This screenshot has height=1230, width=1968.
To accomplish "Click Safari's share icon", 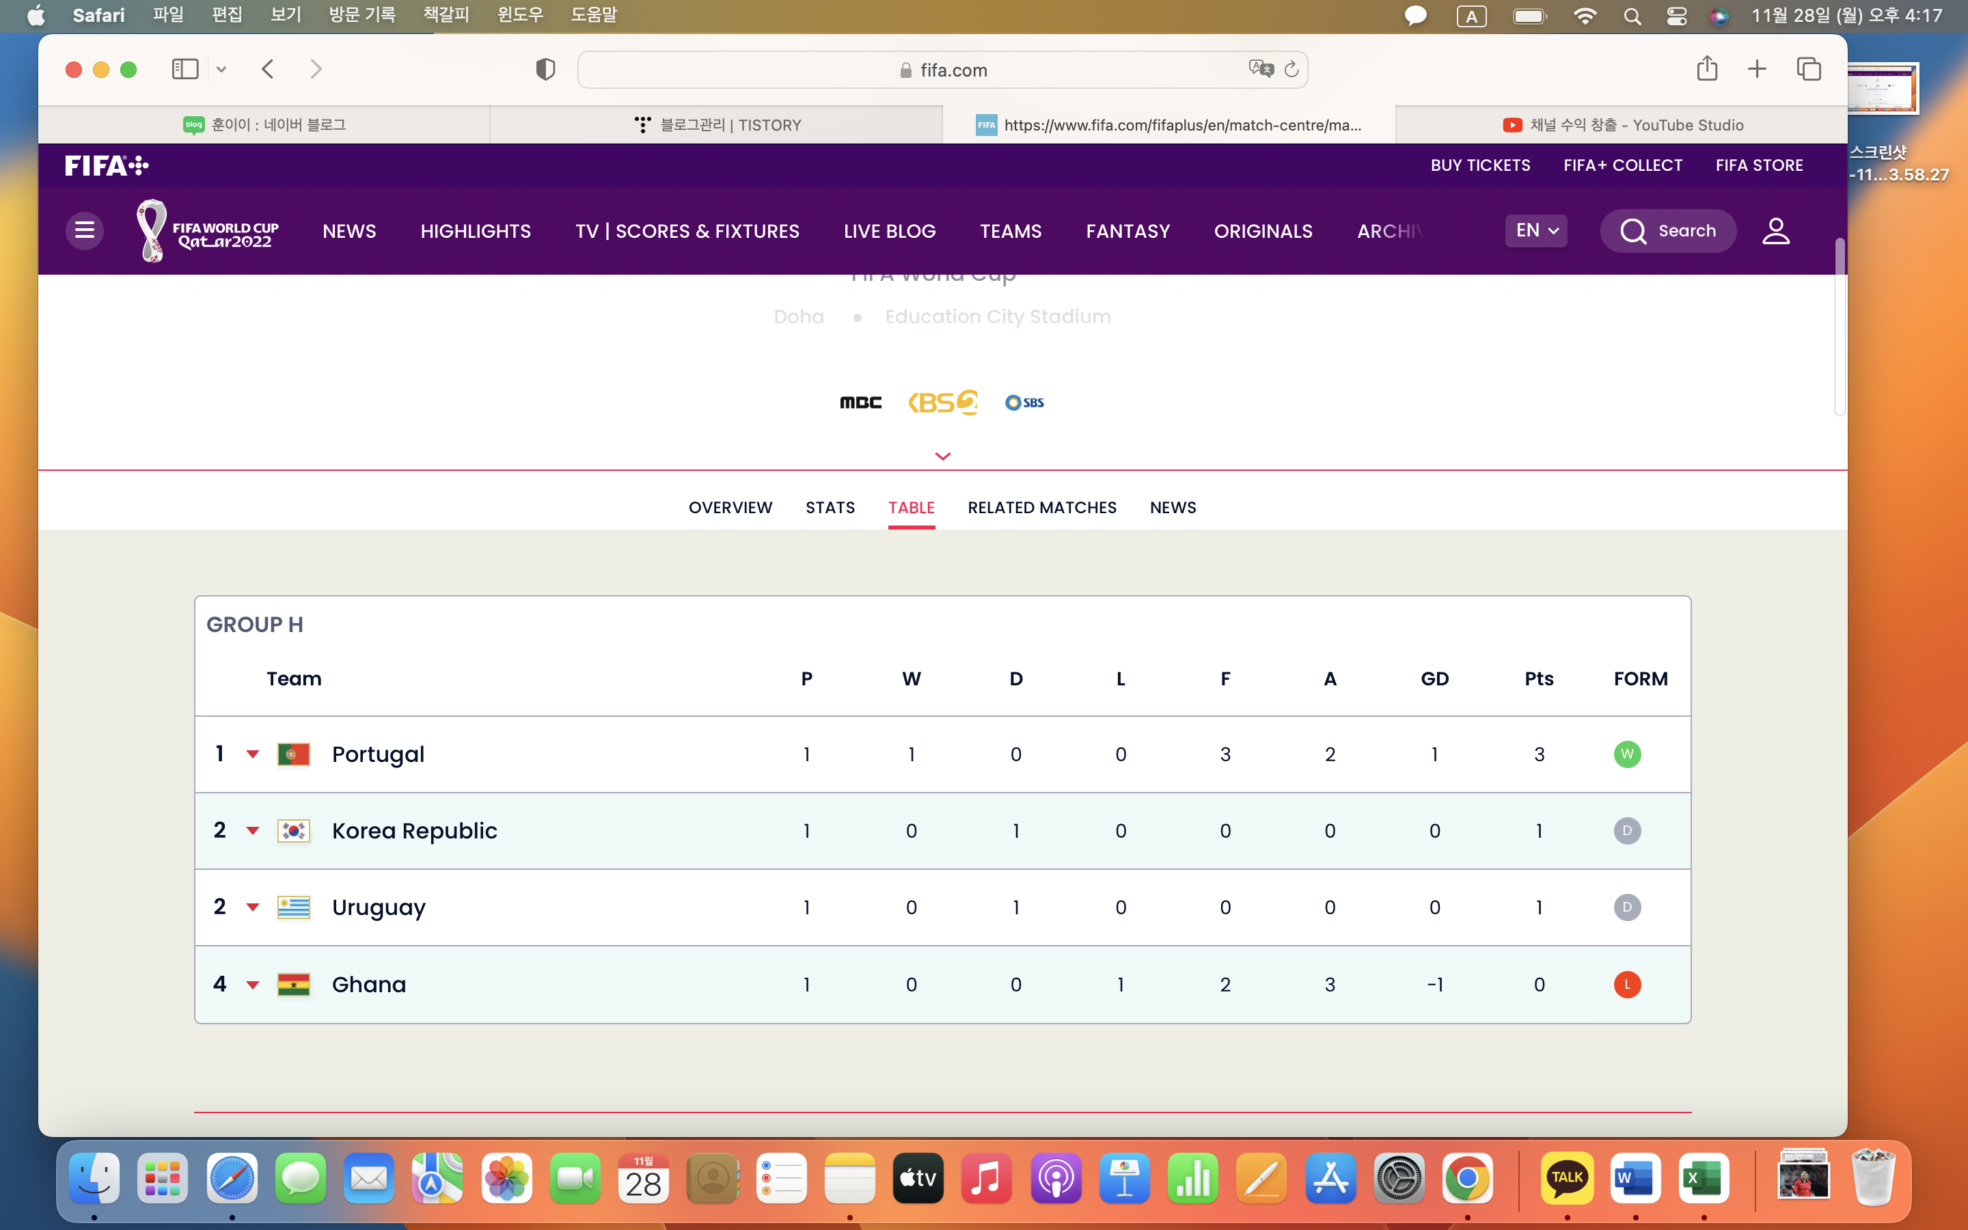I will pyautogui.click(x=1707, y=68).
